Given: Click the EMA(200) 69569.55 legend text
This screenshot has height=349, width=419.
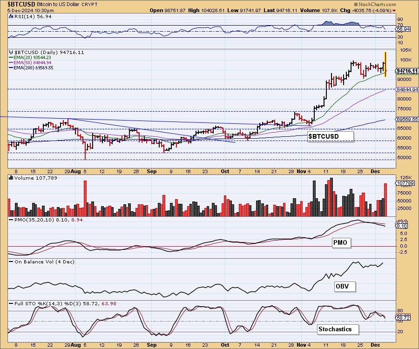Looking at the screenshot, I should click(34, 68).
